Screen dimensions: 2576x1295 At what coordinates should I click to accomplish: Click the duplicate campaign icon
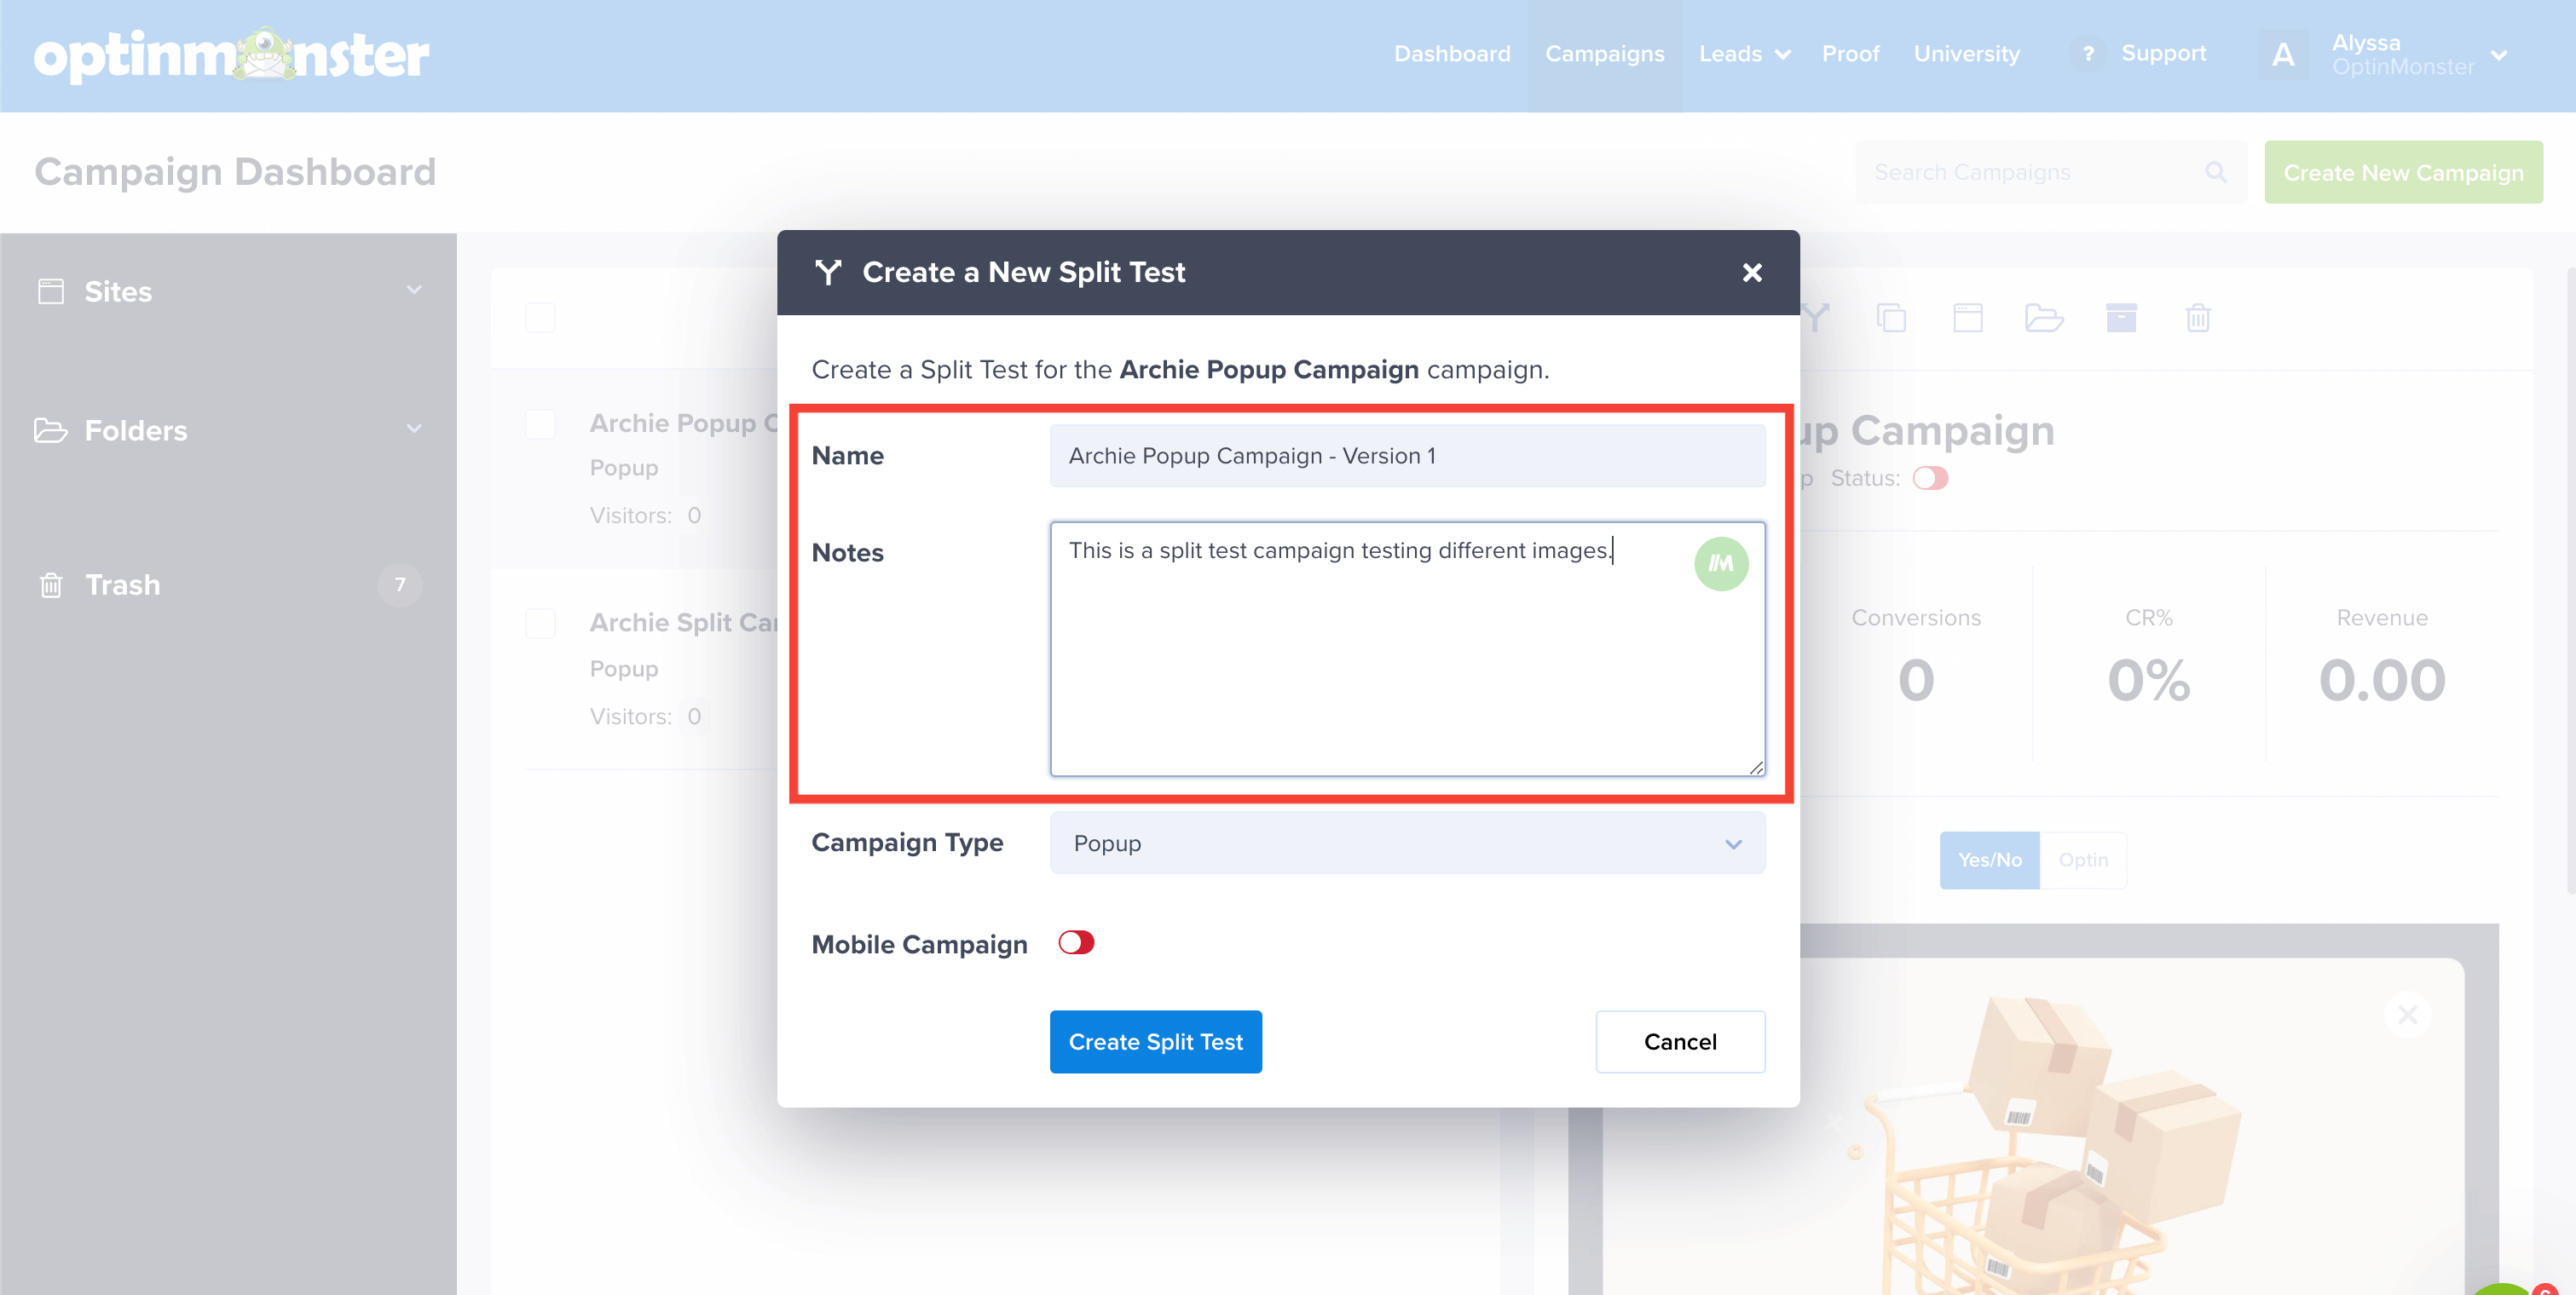coord(1892,318)
